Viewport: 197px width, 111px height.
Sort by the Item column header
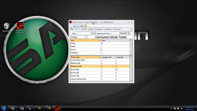click(85, 40)
